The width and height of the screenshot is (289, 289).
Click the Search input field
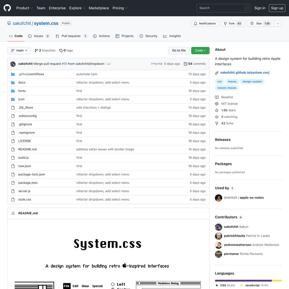(224, 8)
